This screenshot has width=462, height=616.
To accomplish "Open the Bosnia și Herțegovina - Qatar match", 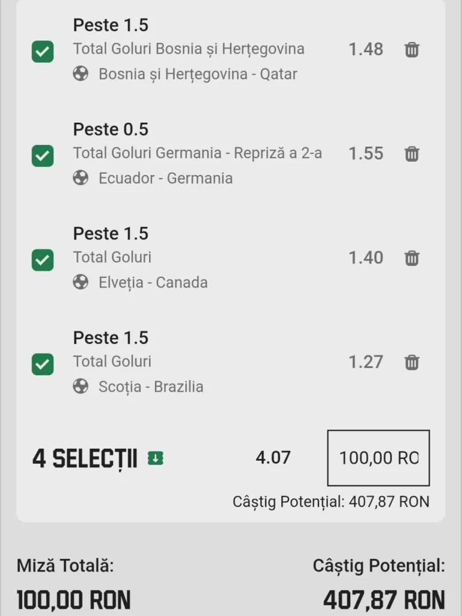I will (x=198, y=74).
